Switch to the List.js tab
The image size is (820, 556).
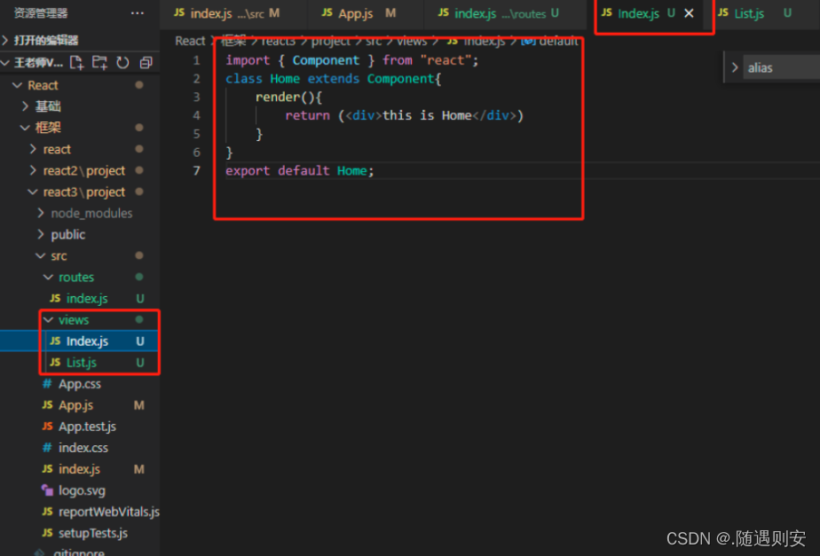748,13
